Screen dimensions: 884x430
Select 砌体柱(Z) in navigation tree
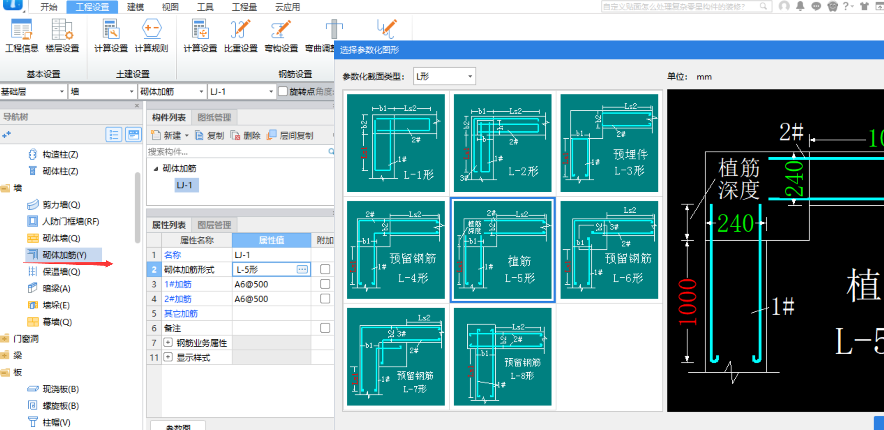click(x=53, y=171)
